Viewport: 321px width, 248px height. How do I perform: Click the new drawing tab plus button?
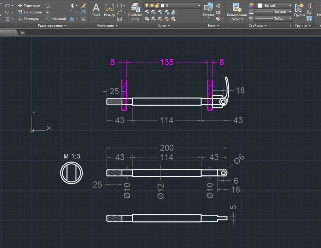tap(22, 32)
